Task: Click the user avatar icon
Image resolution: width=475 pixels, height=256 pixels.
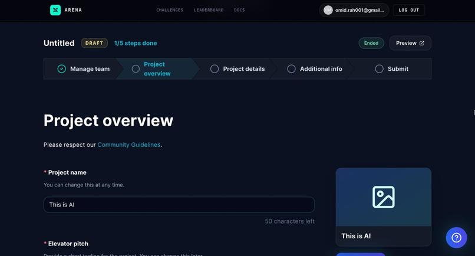Action: click(328, 10)
